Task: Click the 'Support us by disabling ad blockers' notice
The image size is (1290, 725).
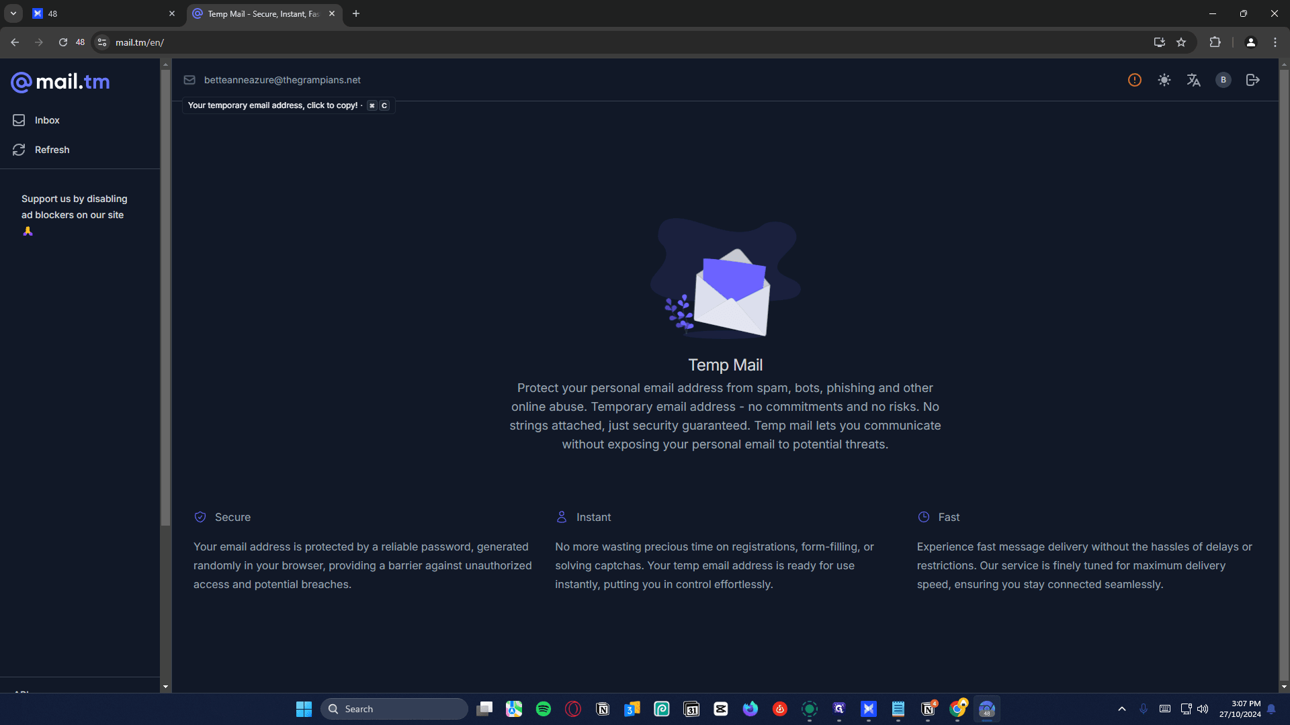Action: tap(74, 214)
